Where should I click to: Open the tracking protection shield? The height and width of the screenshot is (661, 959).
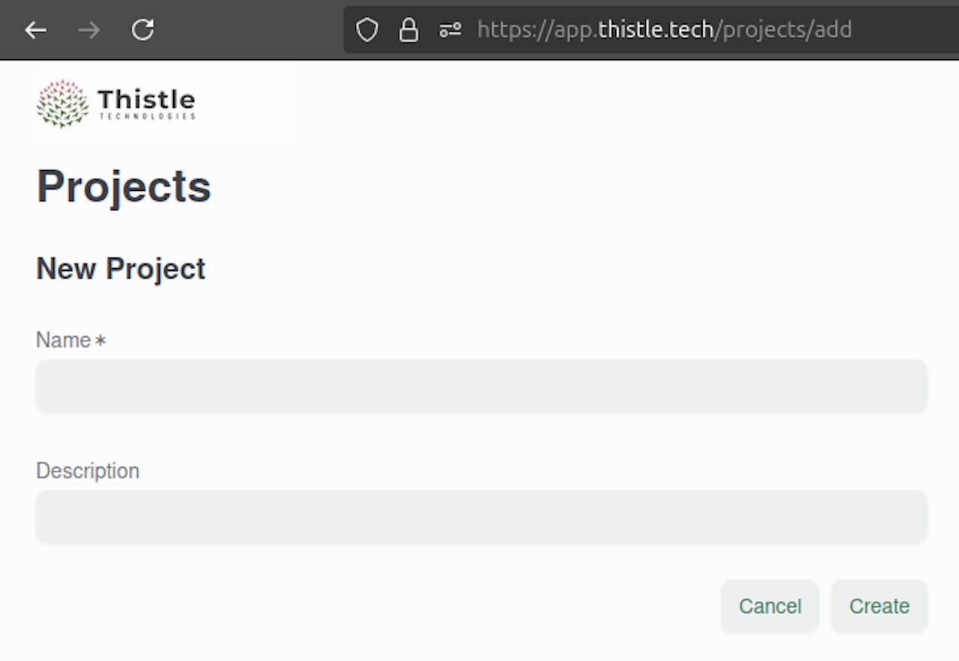[x=366, y=30]
